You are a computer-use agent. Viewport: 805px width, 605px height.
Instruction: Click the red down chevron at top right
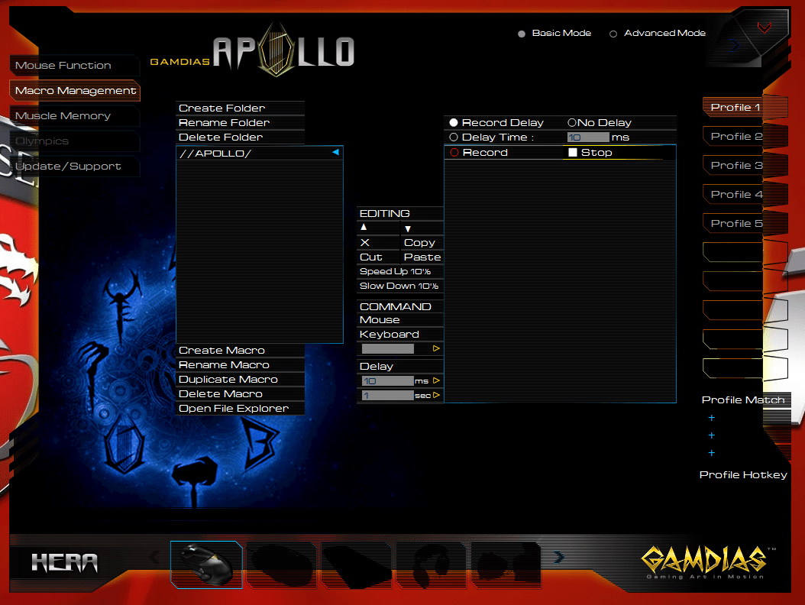click(764, 28)
